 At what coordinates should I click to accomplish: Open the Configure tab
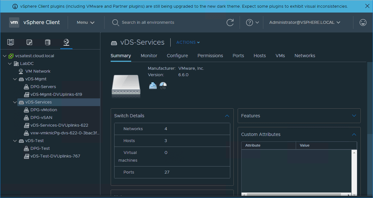click(177, 56)
